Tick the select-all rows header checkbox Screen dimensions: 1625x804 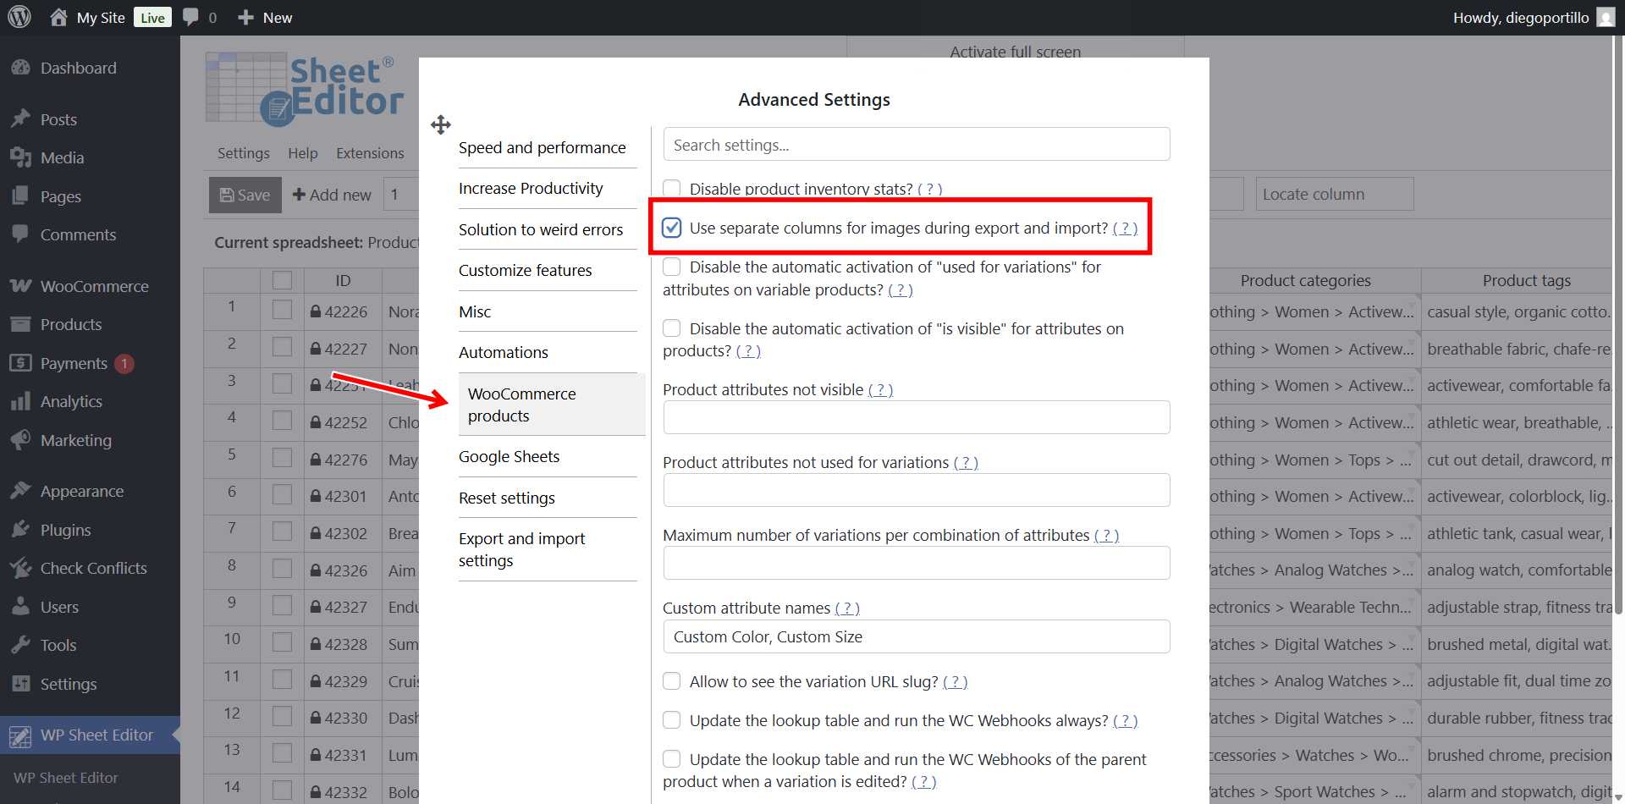(x=282, y=280)
